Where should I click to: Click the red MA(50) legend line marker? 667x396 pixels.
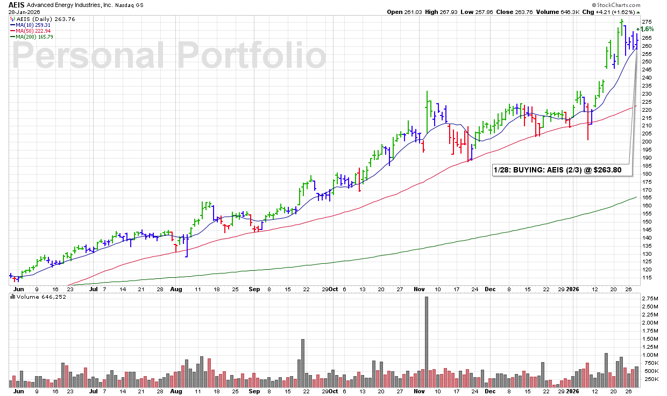(x=11, y=31)
